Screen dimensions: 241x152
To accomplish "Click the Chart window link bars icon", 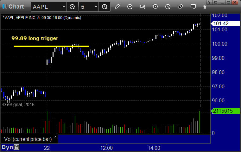I will point(5,6).
